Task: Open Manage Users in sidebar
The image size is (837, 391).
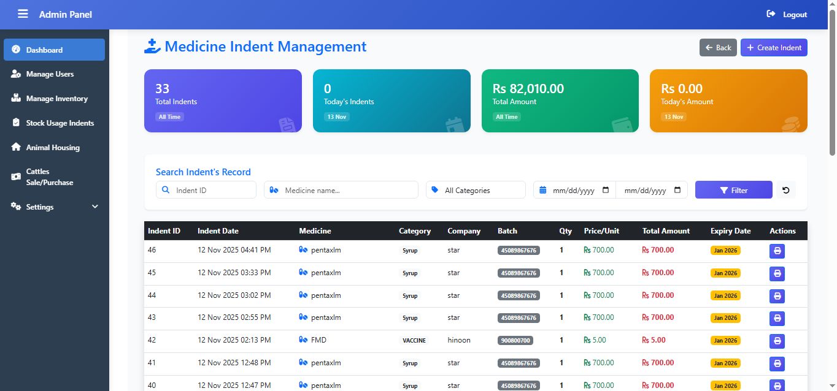Action: pos(50,74)
